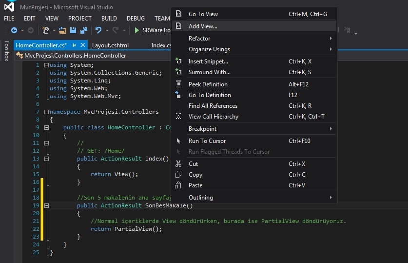Close the HomeController.cs tab
The height and width of the screenshot is (263, 408).
click(83, 45)
